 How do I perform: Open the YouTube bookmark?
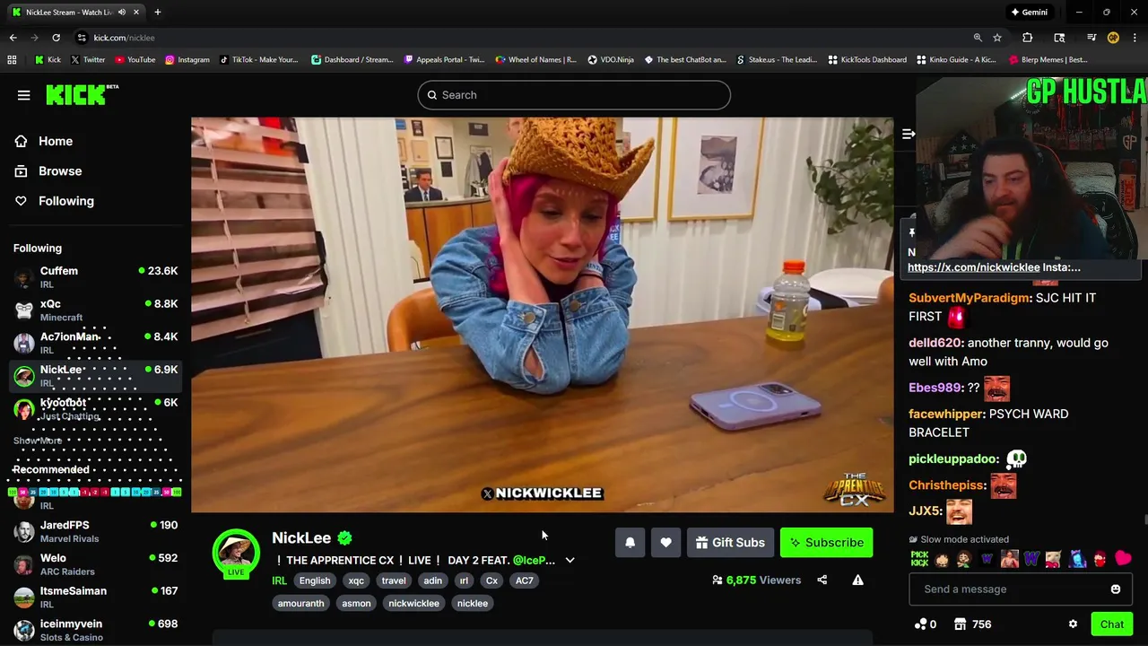(135, 60)
